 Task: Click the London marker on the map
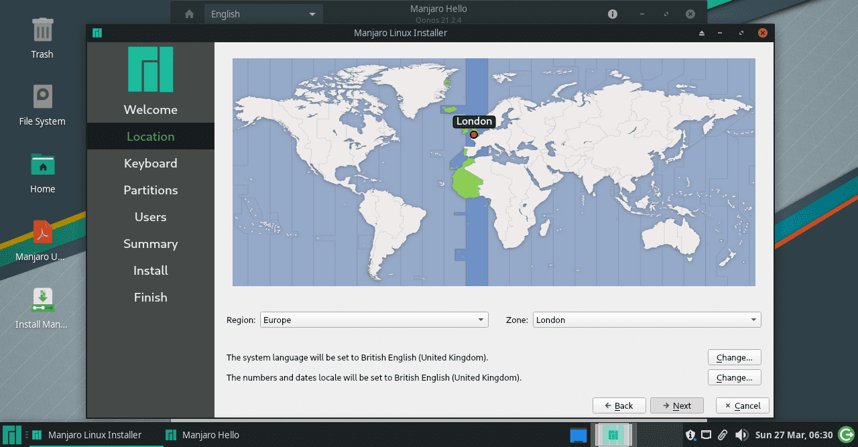tap(474, 135)
